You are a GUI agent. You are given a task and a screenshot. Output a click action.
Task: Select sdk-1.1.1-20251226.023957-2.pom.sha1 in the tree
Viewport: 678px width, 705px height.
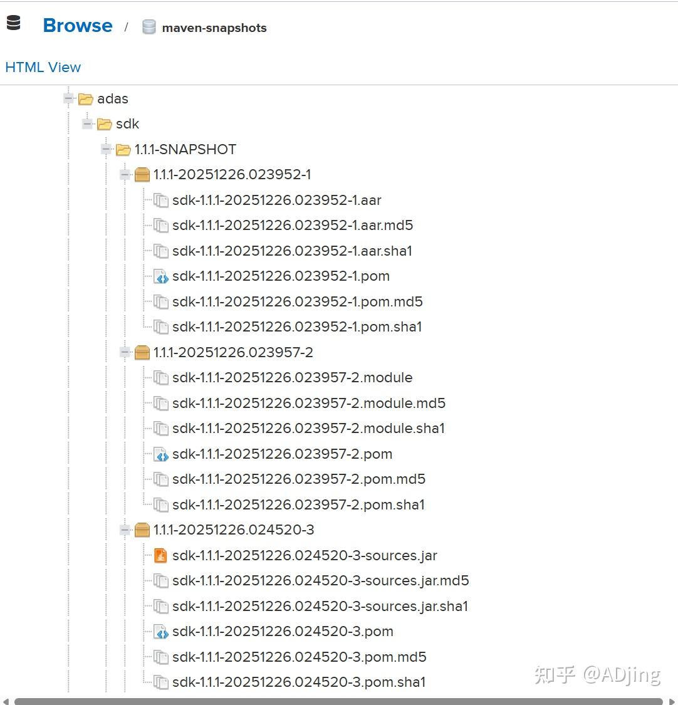pyautogui.click(x=298, y=505)
